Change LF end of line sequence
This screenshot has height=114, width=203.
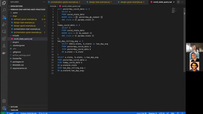click(167, 113)
